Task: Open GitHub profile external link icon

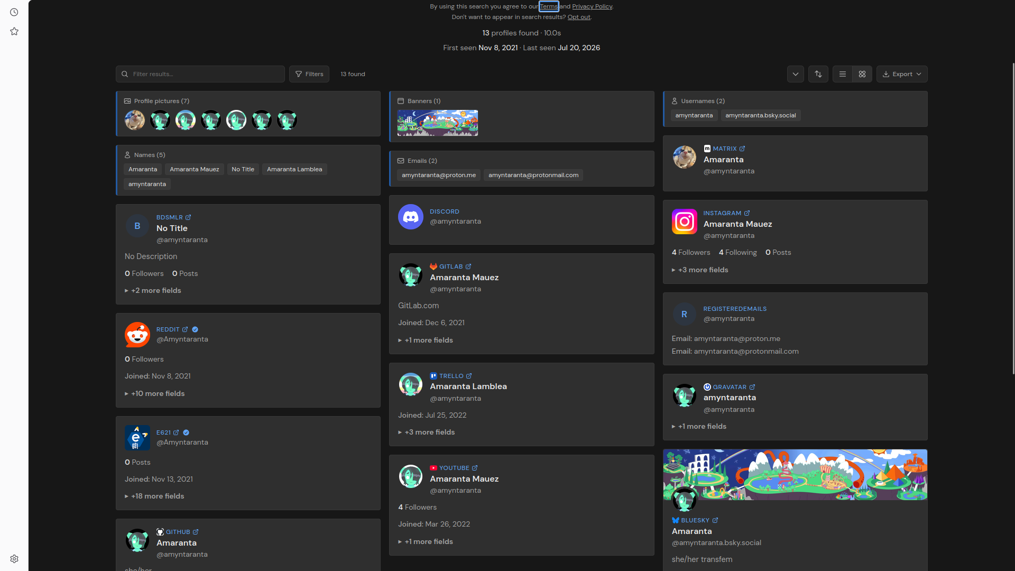Action: [196, 532]
